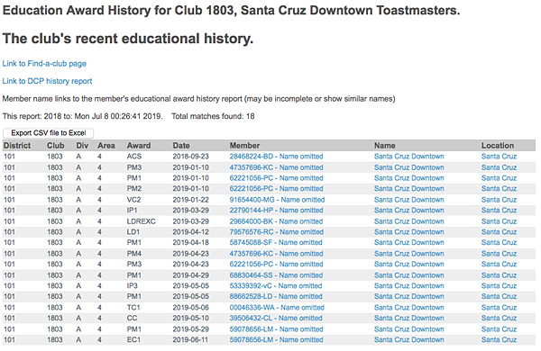The width and height of the screenshot is (541, 351).
Task: Click the club's recent educational history heading
Action: point(128,39)
